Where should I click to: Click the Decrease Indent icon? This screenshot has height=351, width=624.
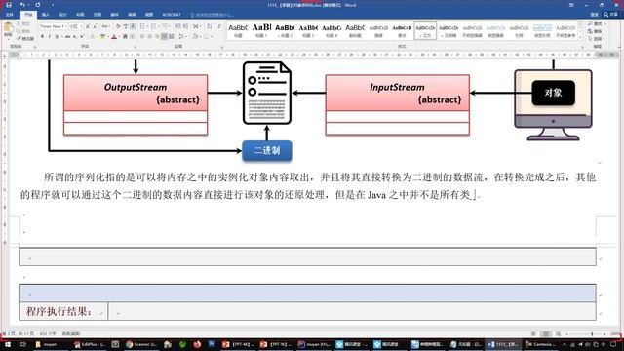[x=178, y=26]
